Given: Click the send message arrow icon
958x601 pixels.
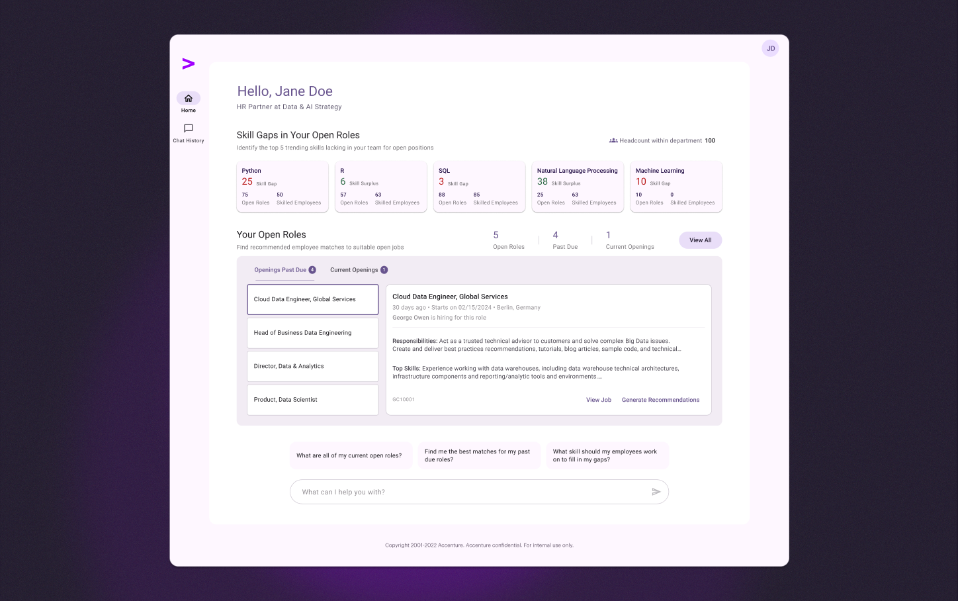Looking at the screenshot, I should (656, 492).
